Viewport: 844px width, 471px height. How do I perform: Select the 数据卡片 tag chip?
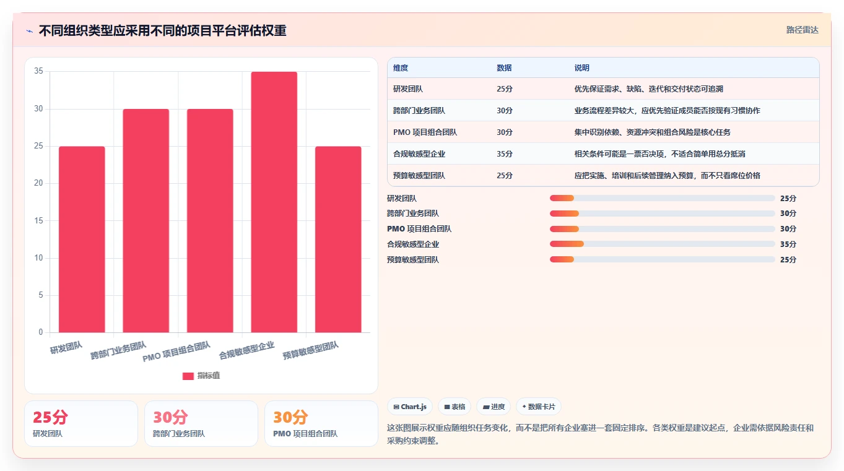[539, 407]
